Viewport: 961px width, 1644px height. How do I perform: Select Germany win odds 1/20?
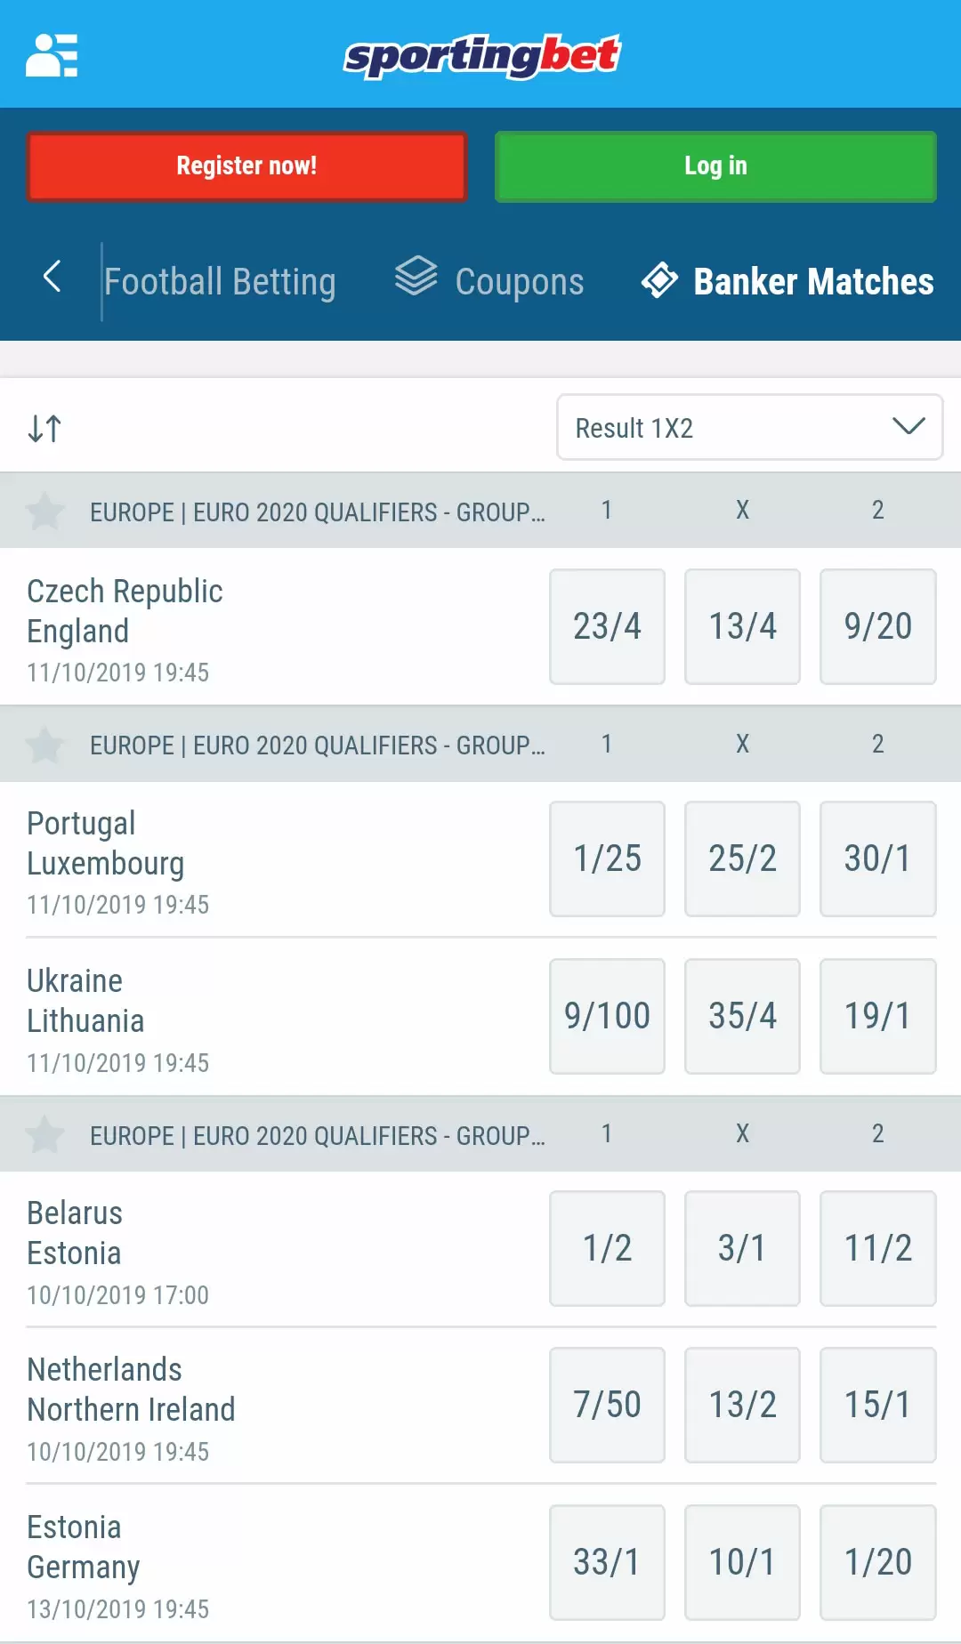point(877,1562)
